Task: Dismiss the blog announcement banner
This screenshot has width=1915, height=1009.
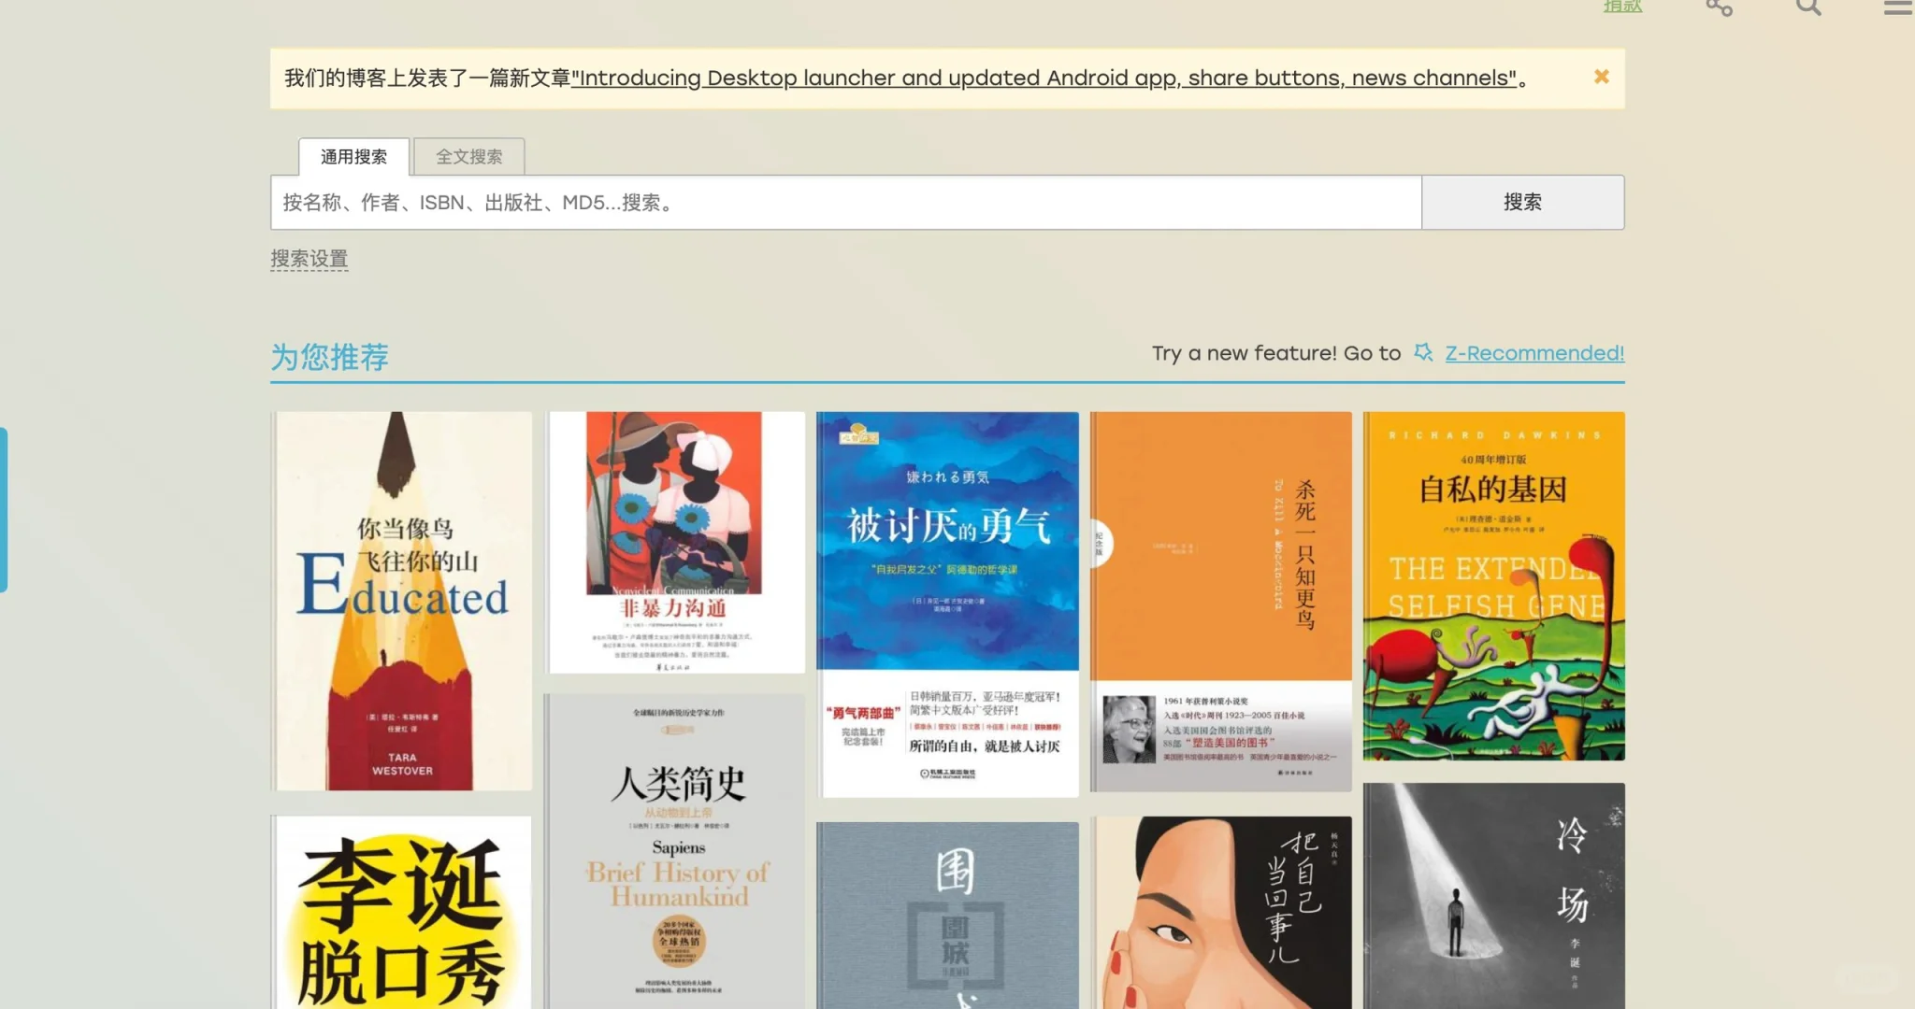Action: (1602, 77)
